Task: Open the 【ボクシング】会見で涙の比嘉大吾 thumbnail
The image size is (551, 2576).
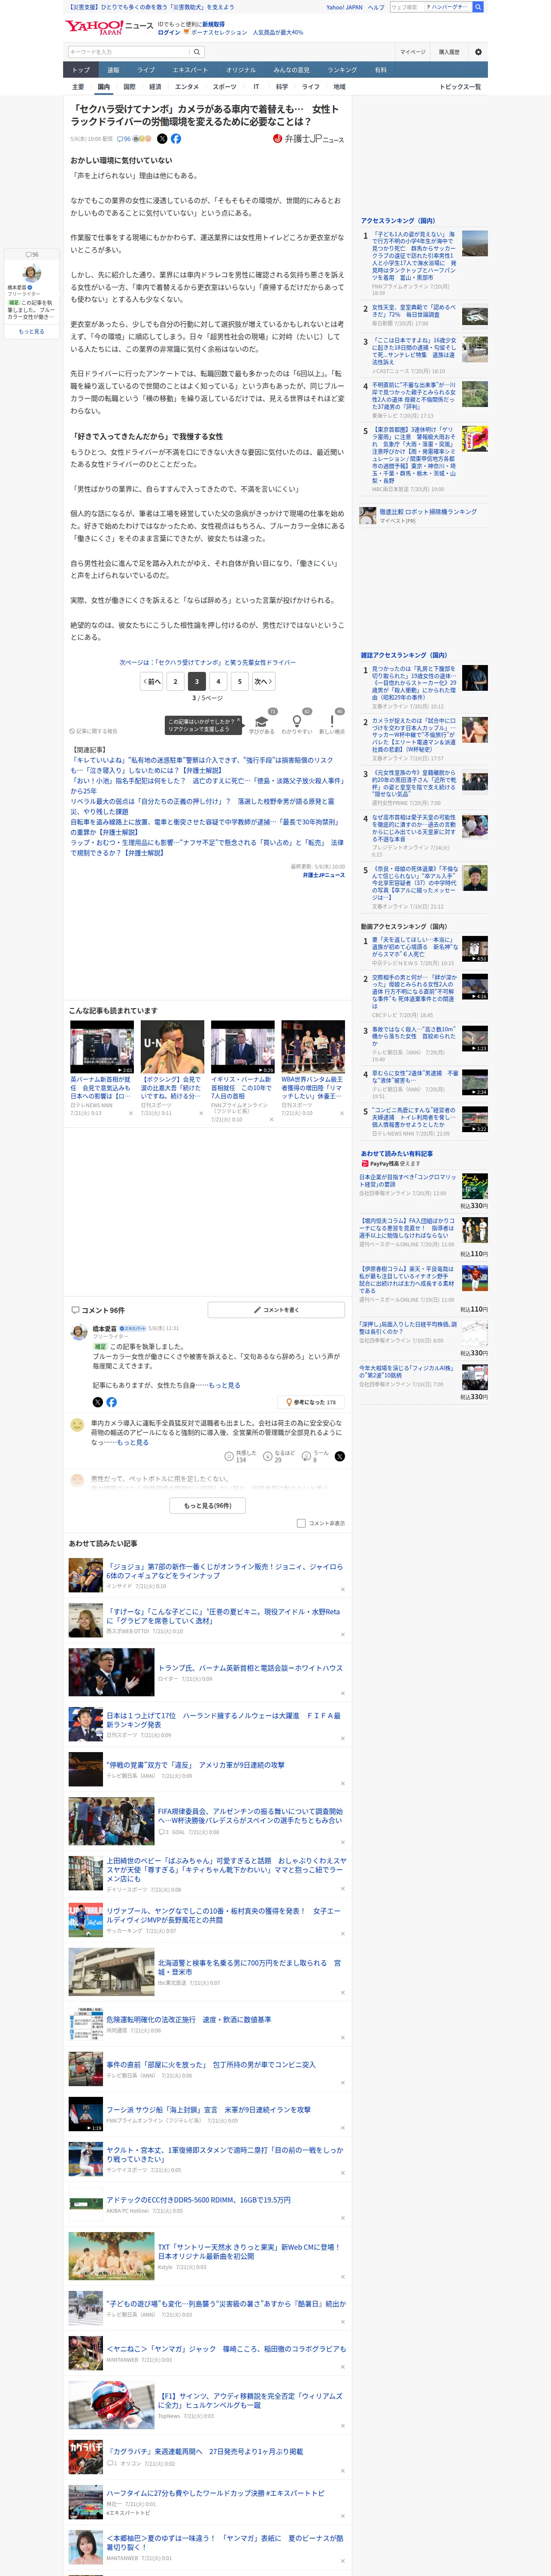Action: pos(172,1047)
